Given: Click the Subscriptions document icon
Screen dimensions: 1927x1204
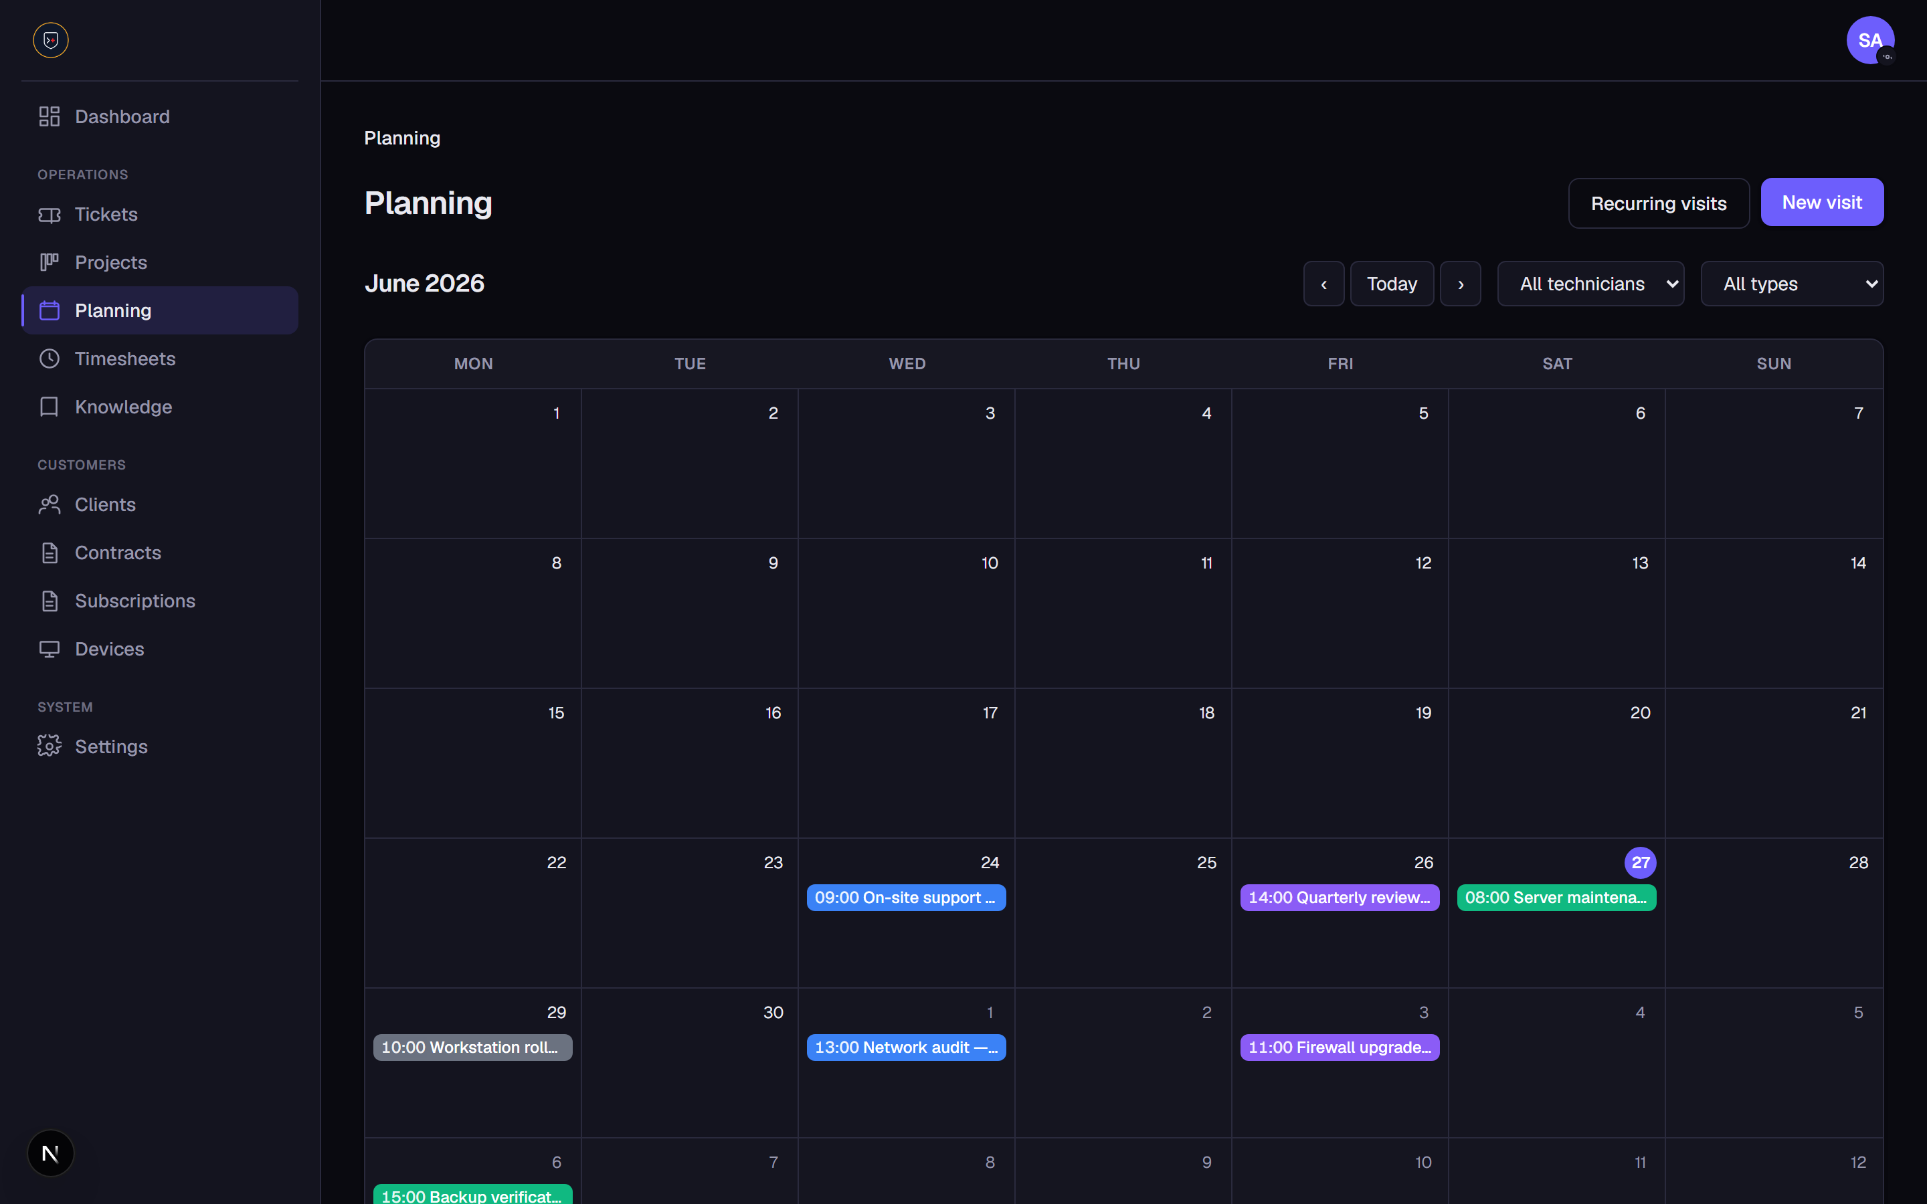Looking at the screenshot, I should tap(50, 601).
